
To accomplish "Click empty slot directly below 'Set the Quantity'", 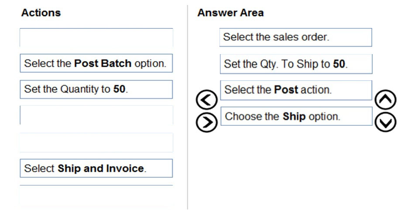I will click(x=96, y=115).
